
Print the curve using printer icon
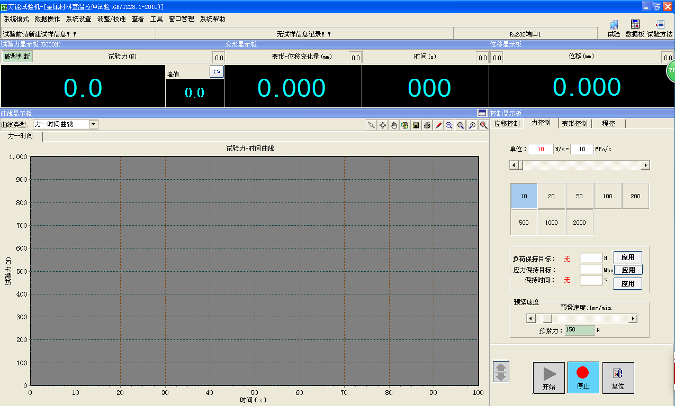[x=427, y=125]
